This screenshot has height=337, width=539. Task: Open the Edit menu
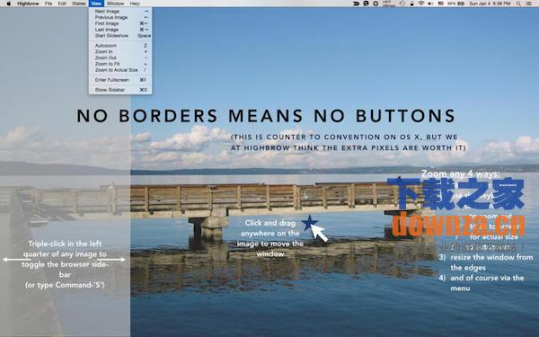62,4
